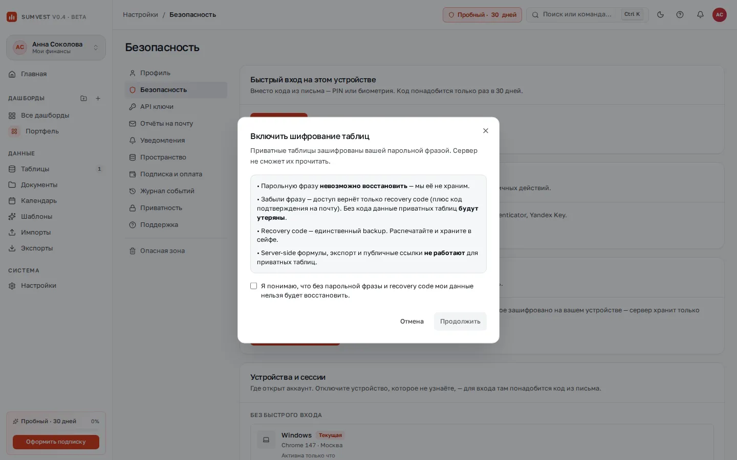Select Журнал событий settings tab

click(176, 191)
